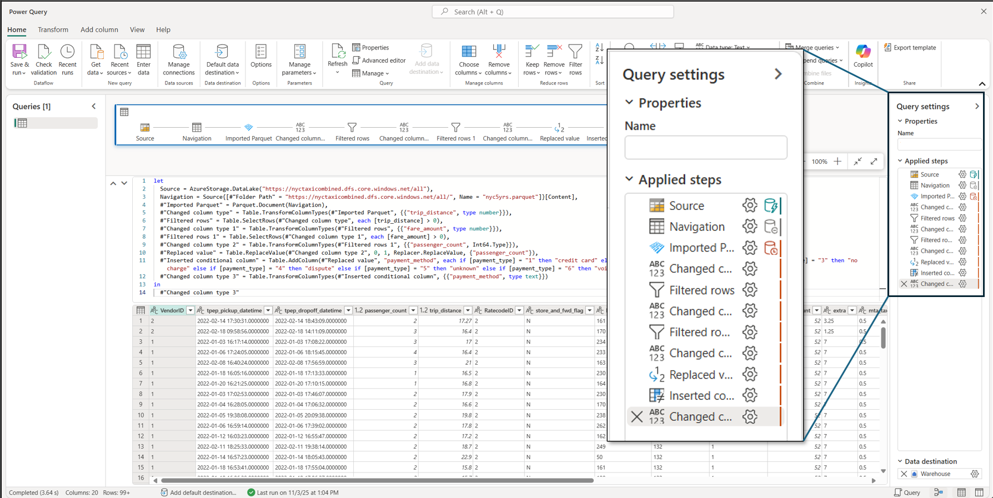Click Export template

[x=910, y=47]
